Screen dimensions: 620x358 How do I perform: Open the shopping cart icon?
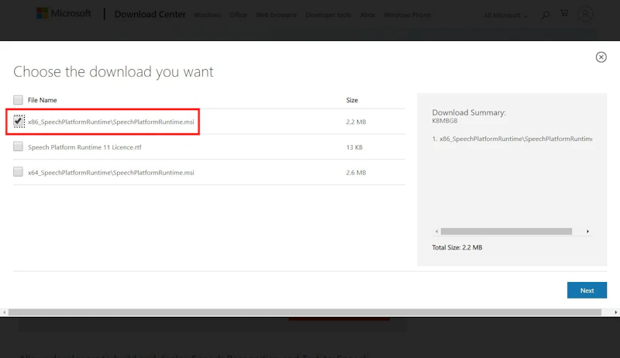click(x=564, y=13)
